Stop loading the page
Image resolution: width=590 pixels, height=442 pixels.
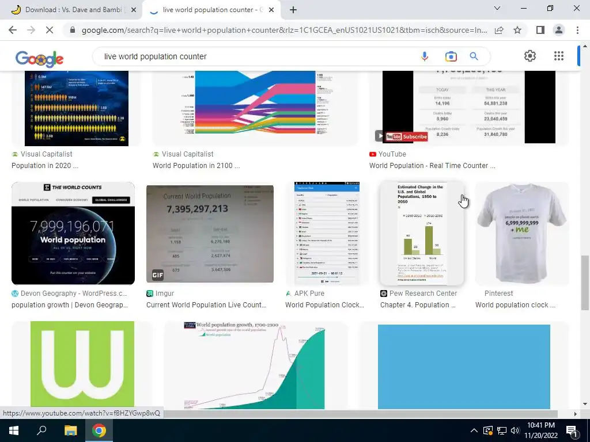(50, 30)
